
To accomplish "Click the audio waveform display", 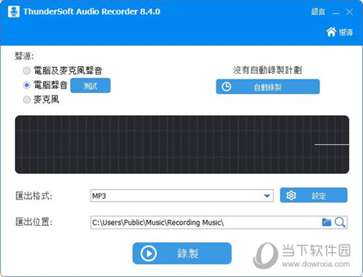I will pos(182,144).
